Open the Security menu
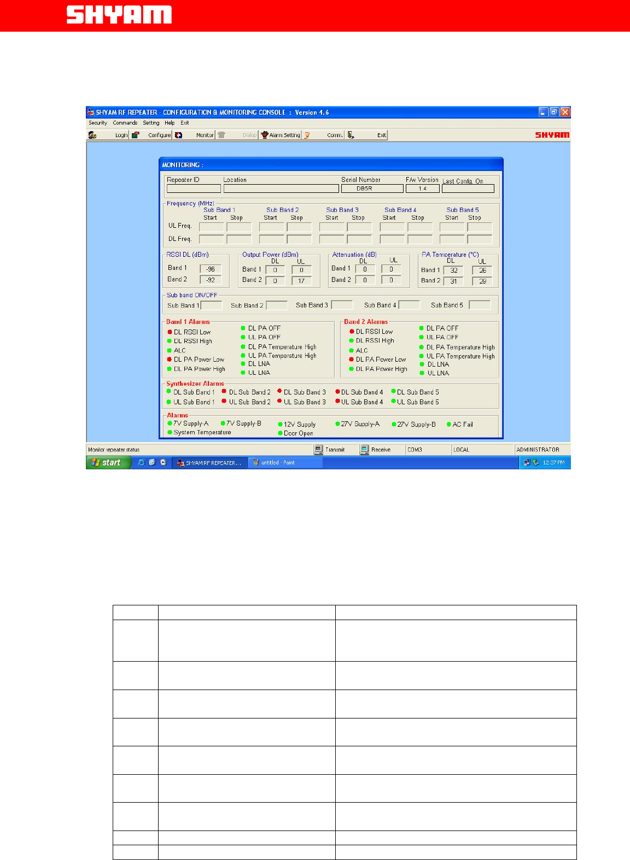Image resolution: width=630 pixels, height=860 pixels. click(98, 123)
